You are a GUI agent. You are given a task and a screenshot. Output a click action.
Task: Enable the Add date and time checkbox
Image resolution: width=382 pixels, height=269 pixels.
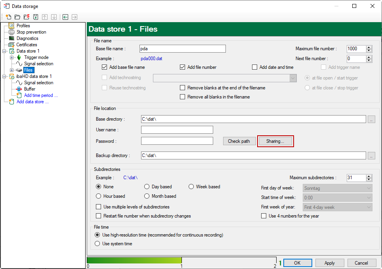tap(255, 67)
